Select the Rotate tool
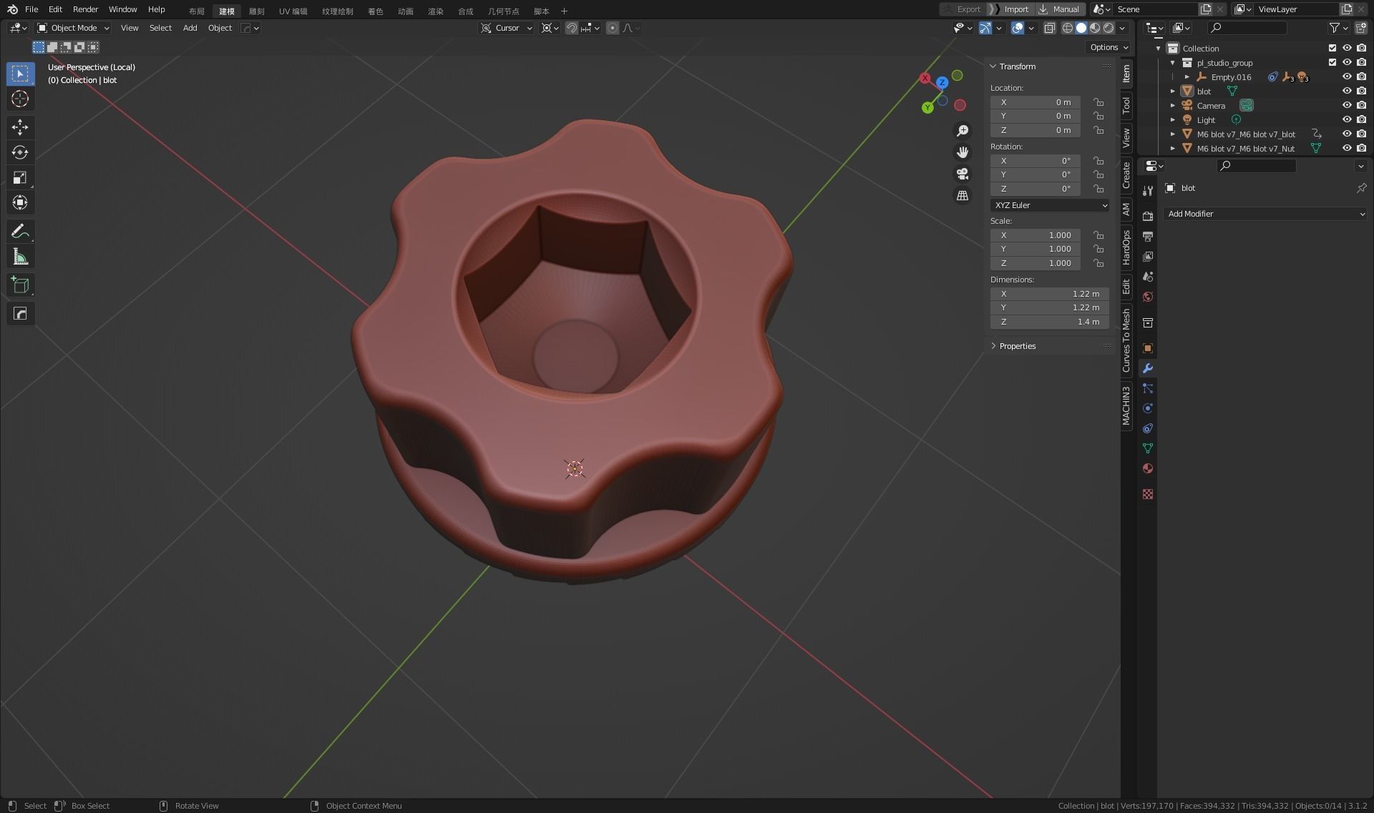Image resolution: width=1374 pixels, height=813 pixels. tap(20, 152)
